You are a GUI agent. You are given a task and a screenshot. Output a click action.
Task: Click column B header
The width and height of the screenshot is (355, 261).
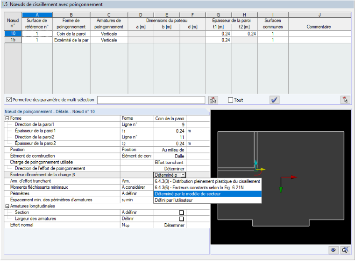tap(71, 15)
